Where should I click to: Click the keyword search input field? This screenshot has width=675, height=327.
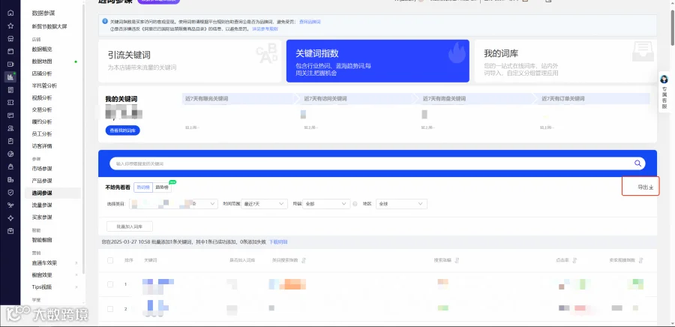click(372, 163)
